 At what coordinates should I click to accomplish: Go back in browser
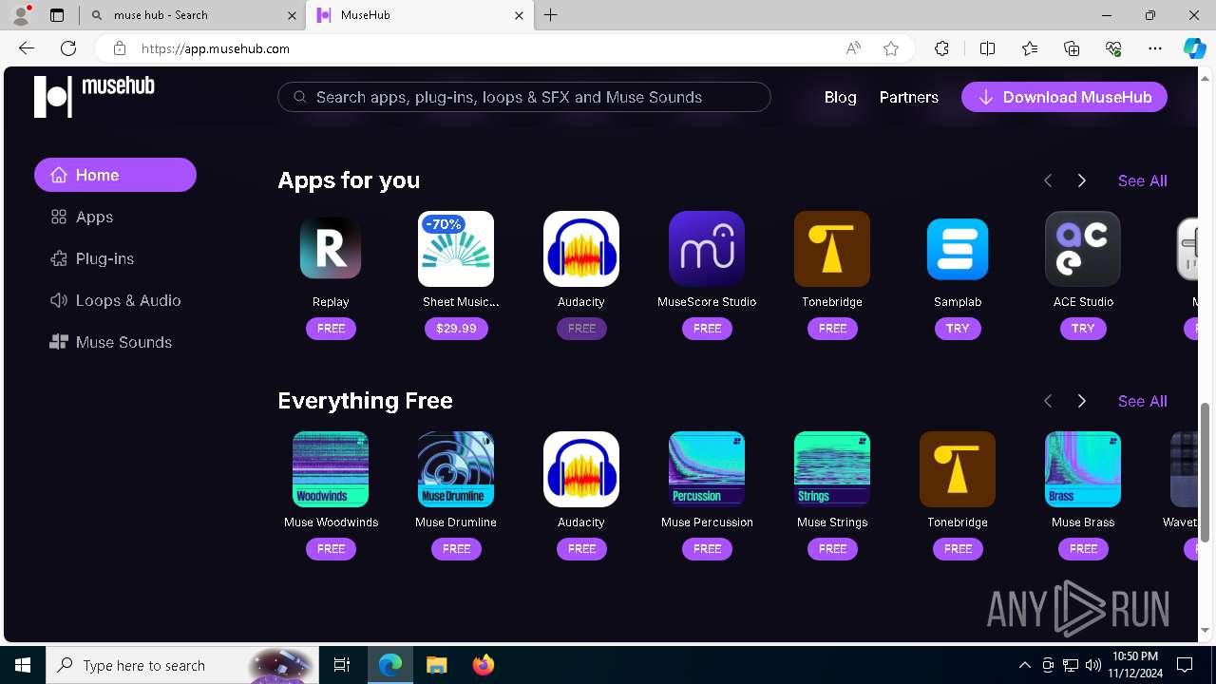tap(27, 48)
